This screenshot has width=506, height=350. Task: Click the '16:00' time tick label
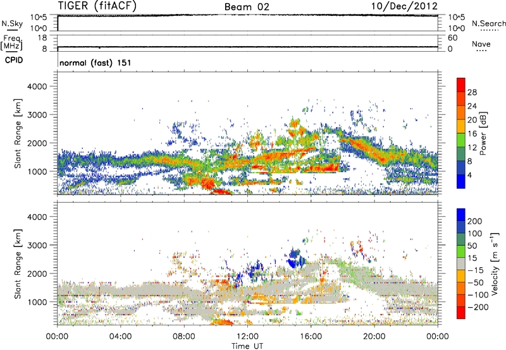(311, 337)
